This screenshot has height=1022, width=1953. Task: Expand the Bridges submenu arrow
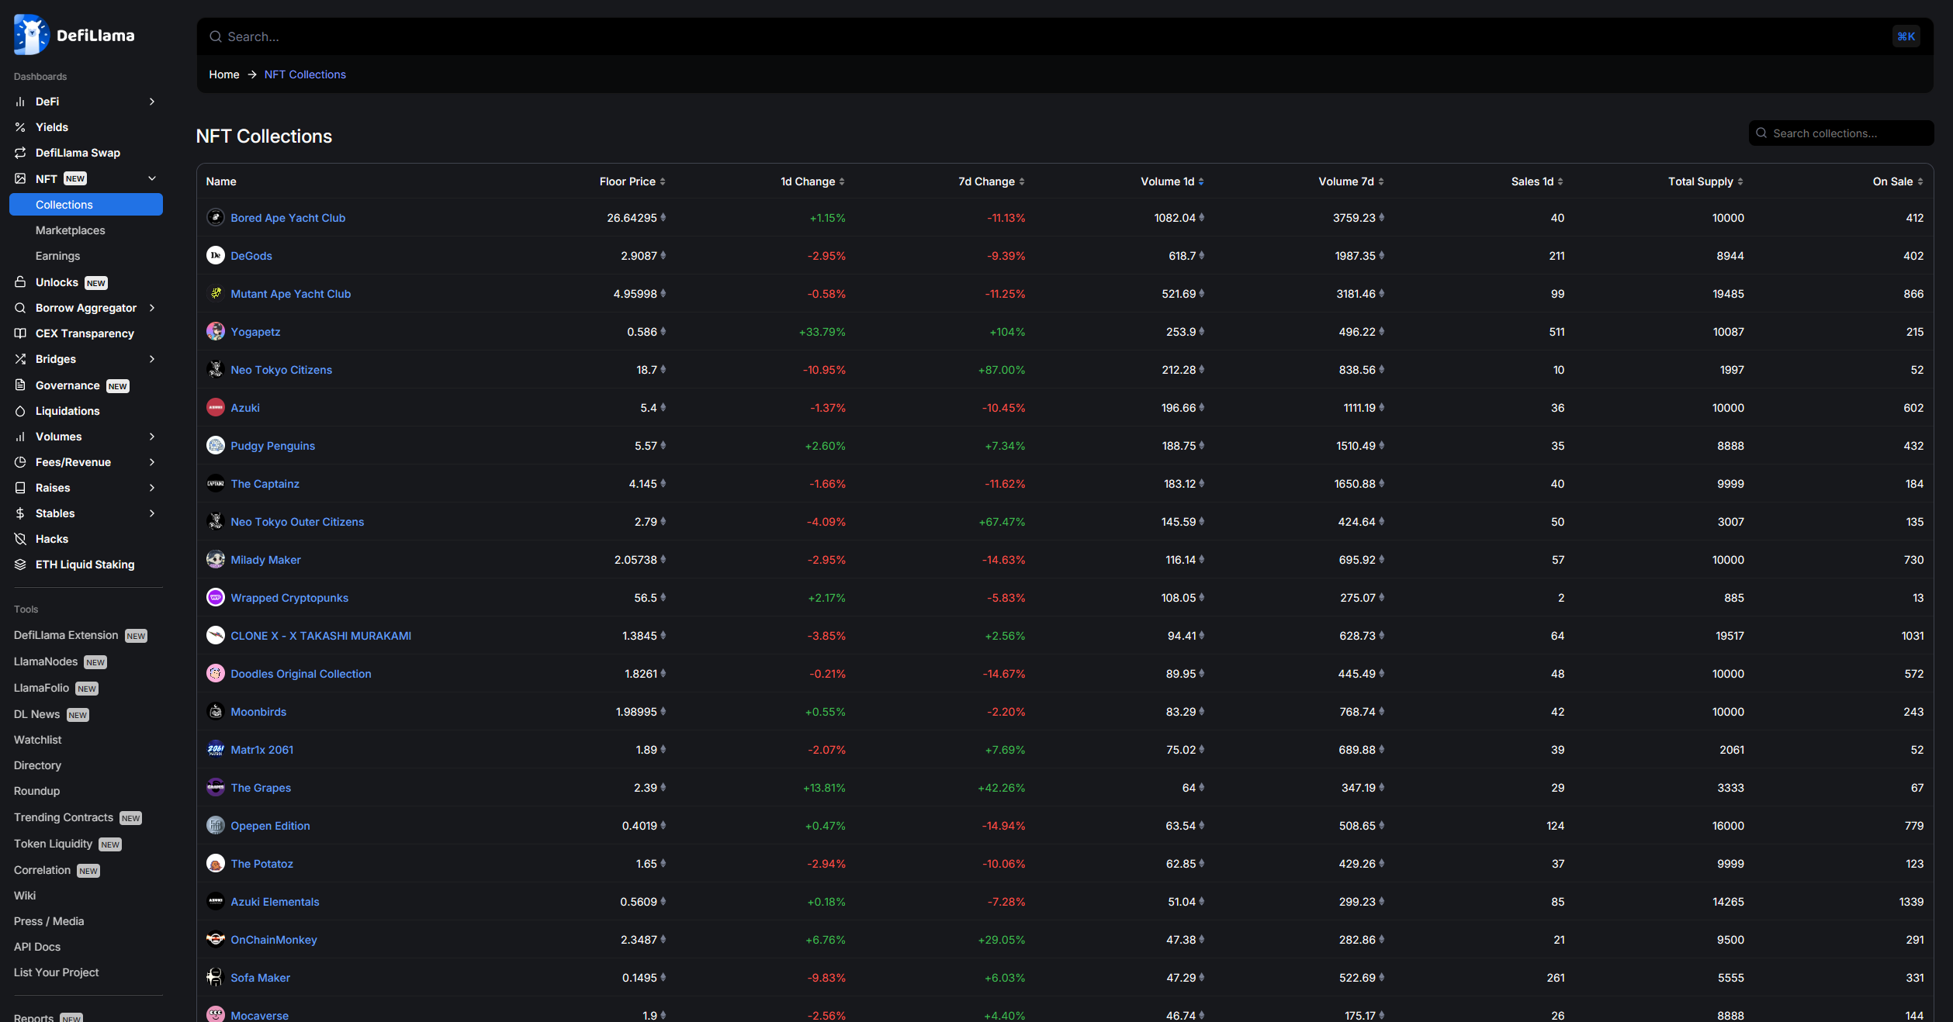[152, 359]
